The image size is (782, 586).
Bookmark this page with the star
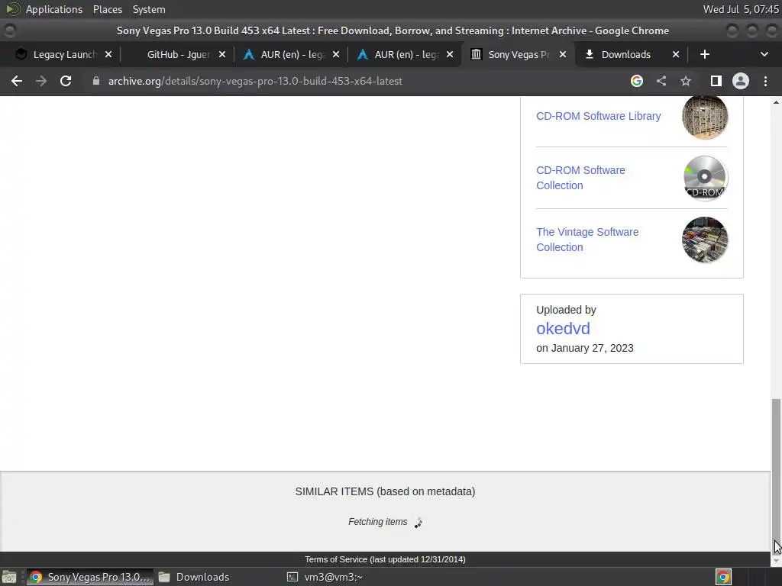(x=686, y=81)
